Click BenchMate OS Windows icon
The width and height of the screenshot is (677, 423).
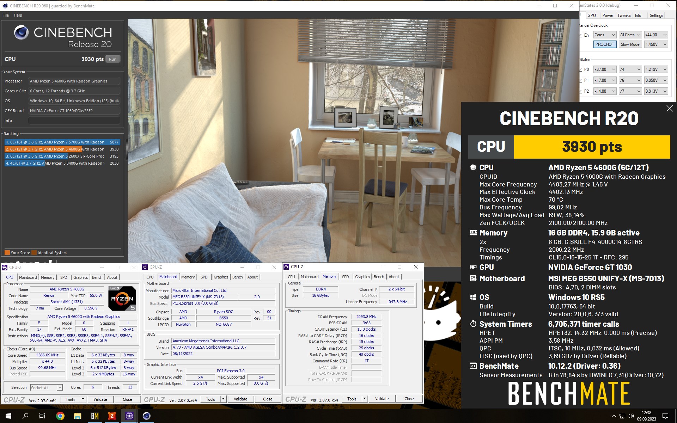pos(473,297)
